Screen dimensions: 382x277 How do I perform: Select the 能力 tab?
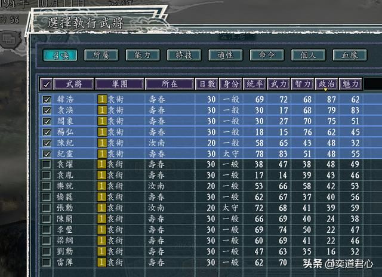(x=143, y=56)
